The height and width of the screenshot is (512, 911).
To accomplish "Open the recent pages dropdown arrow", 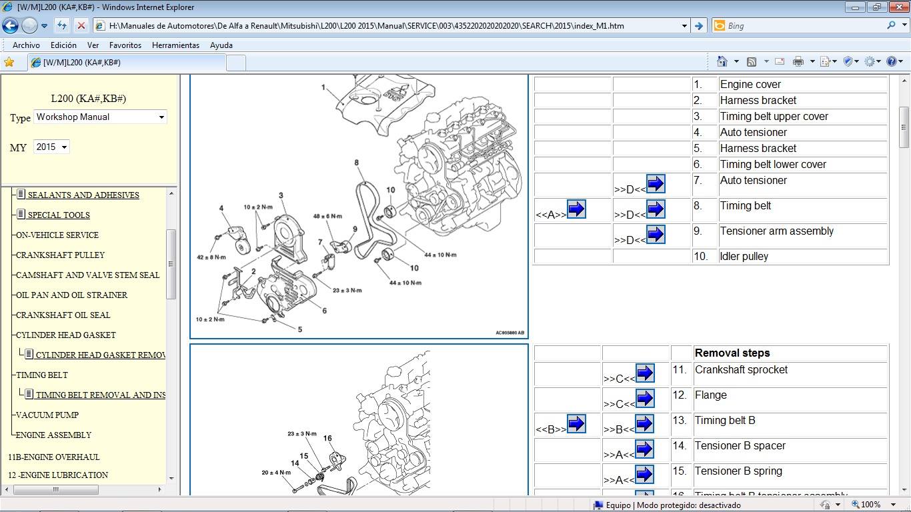I will pyautogui.click(x=44, y=26).
